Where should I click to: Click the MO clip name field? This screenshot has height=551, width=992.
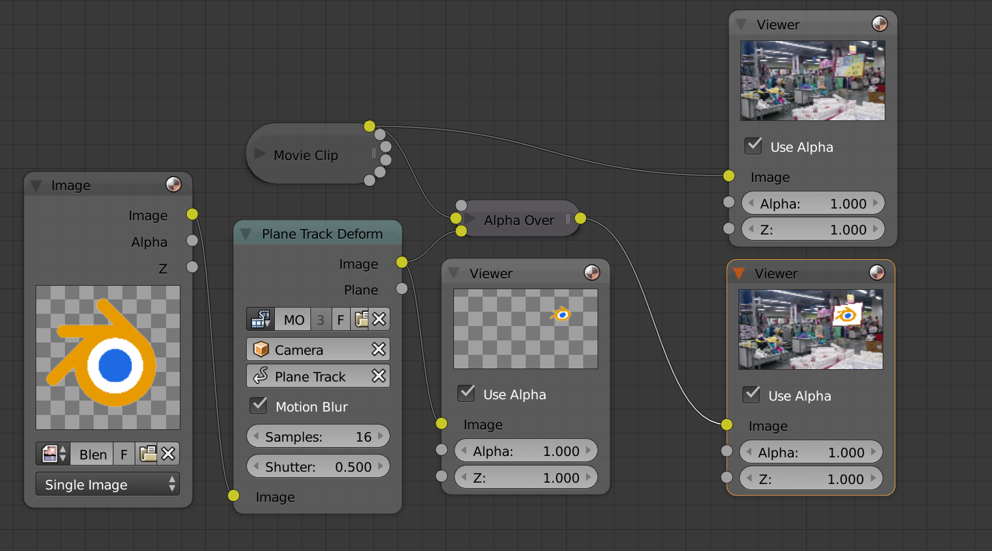pos(294,319)
